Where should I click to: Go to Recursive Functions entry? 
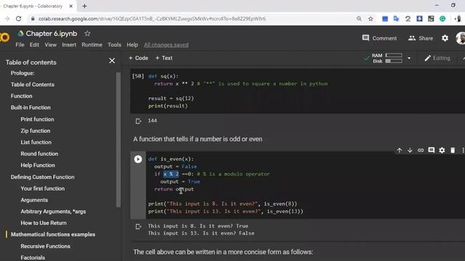coord(45,246)
